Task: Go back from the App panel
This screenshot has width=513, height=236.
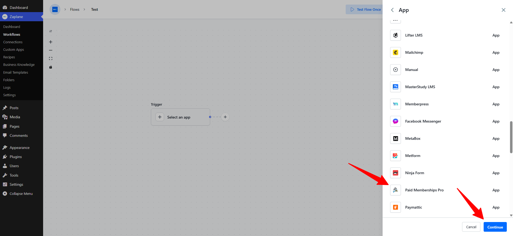Action: point(392,10)
